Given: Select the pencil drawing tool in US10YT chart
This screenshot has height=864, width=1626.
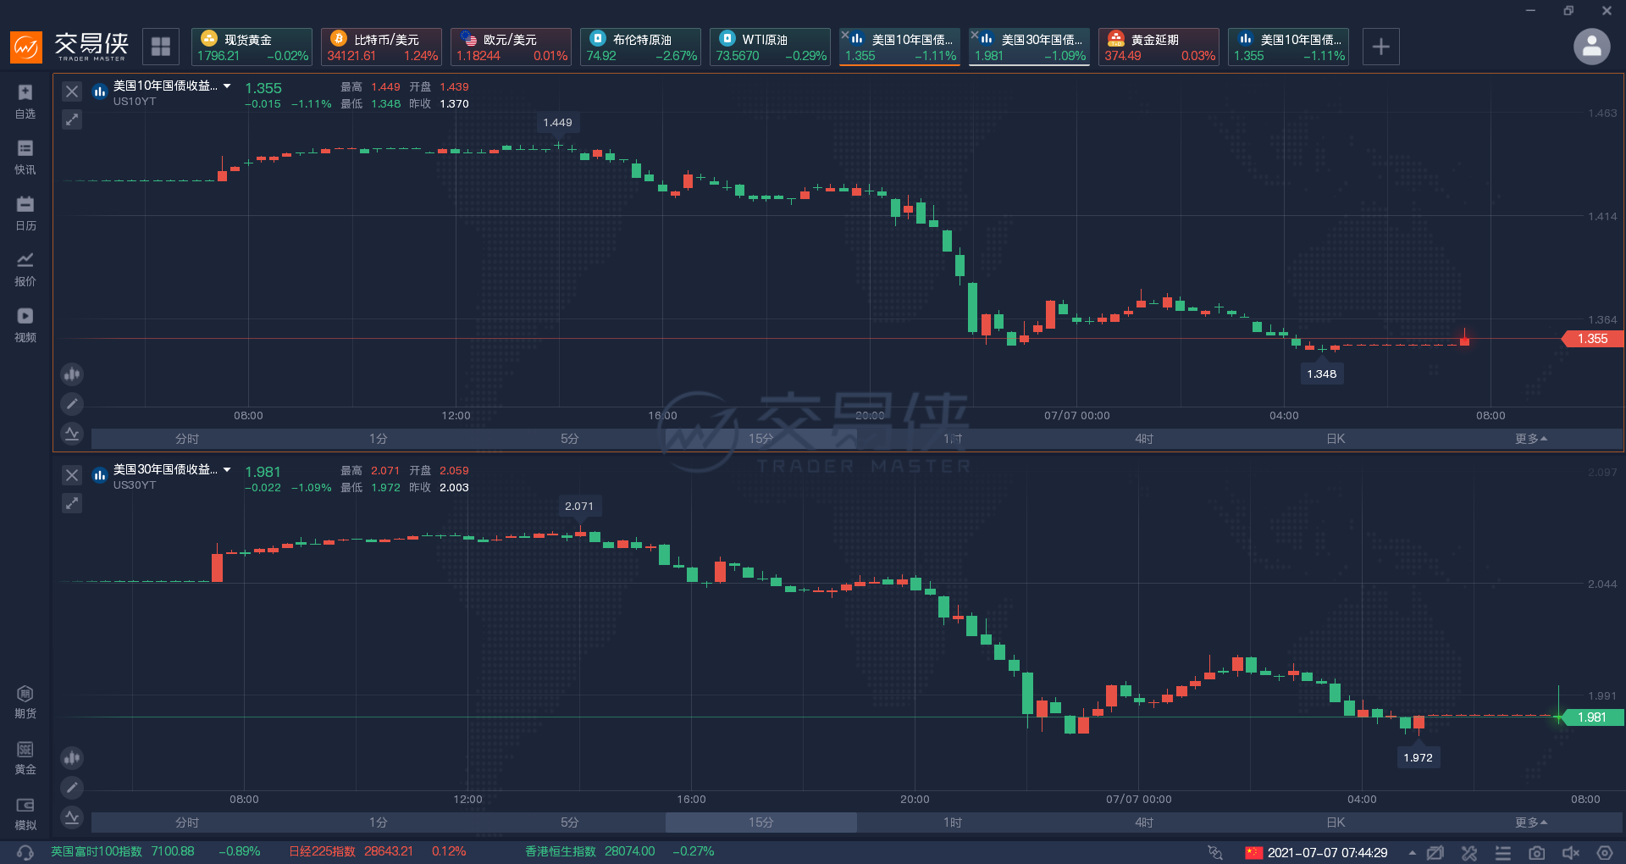Looking at the screenshot, I should 72,404.
